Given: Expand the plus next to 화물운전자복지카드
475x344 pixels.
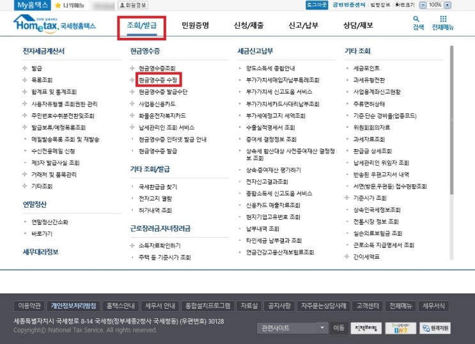Looking at the screenshot, I should point(132,115).
